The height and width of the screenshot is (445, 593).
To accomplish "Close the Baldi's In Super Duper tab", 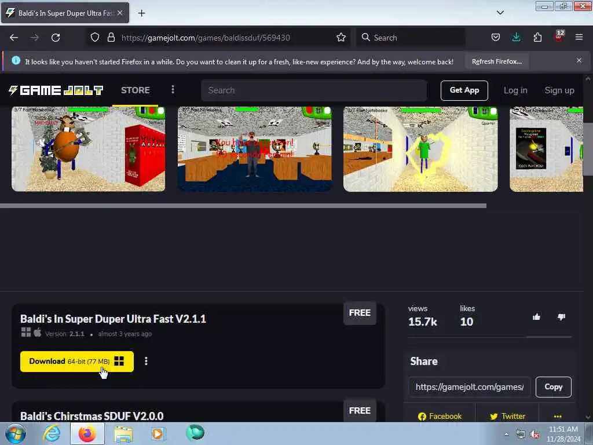I will click(x=120, y=13).
